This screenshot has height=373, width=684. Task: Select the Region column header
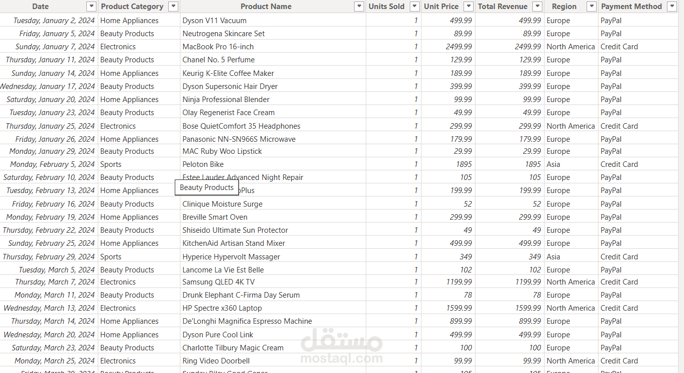tap(564, 7)
